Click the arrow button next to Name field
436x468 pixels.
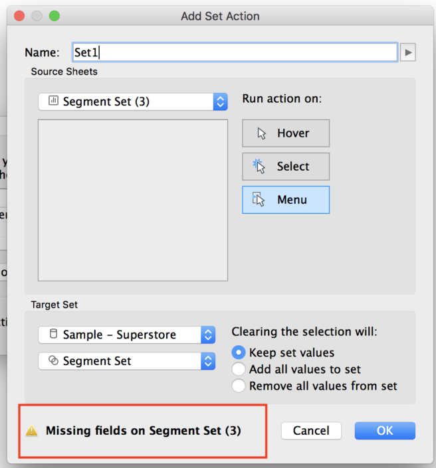coord(408,53)
